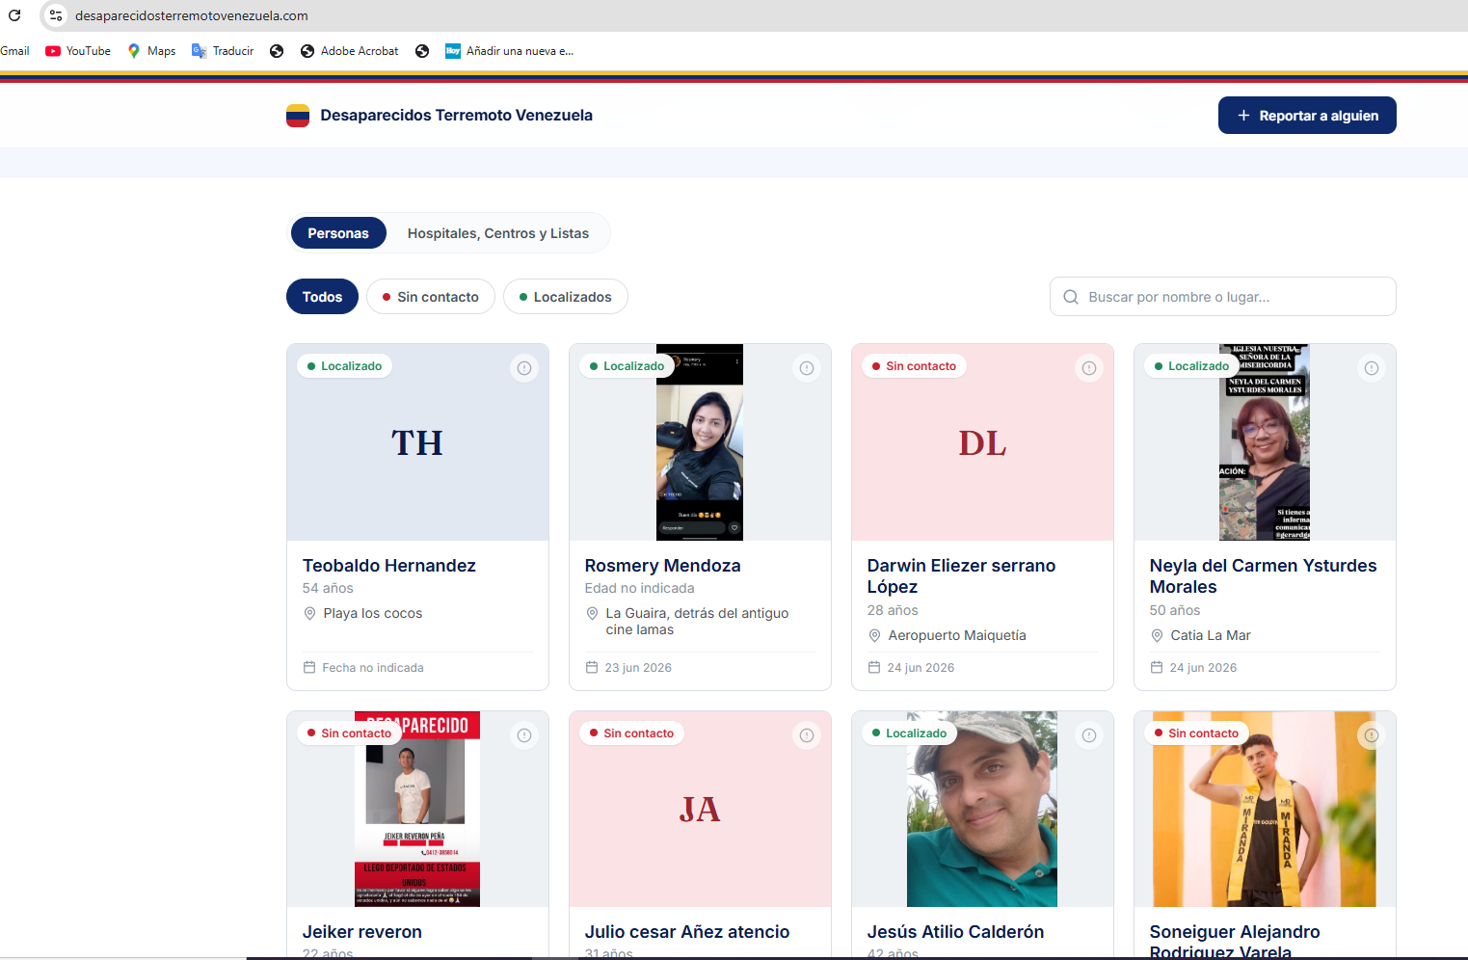Click the Desaparecidos Terremoto Venezuela site title
1468x960 pixels.
click(457, 116)
